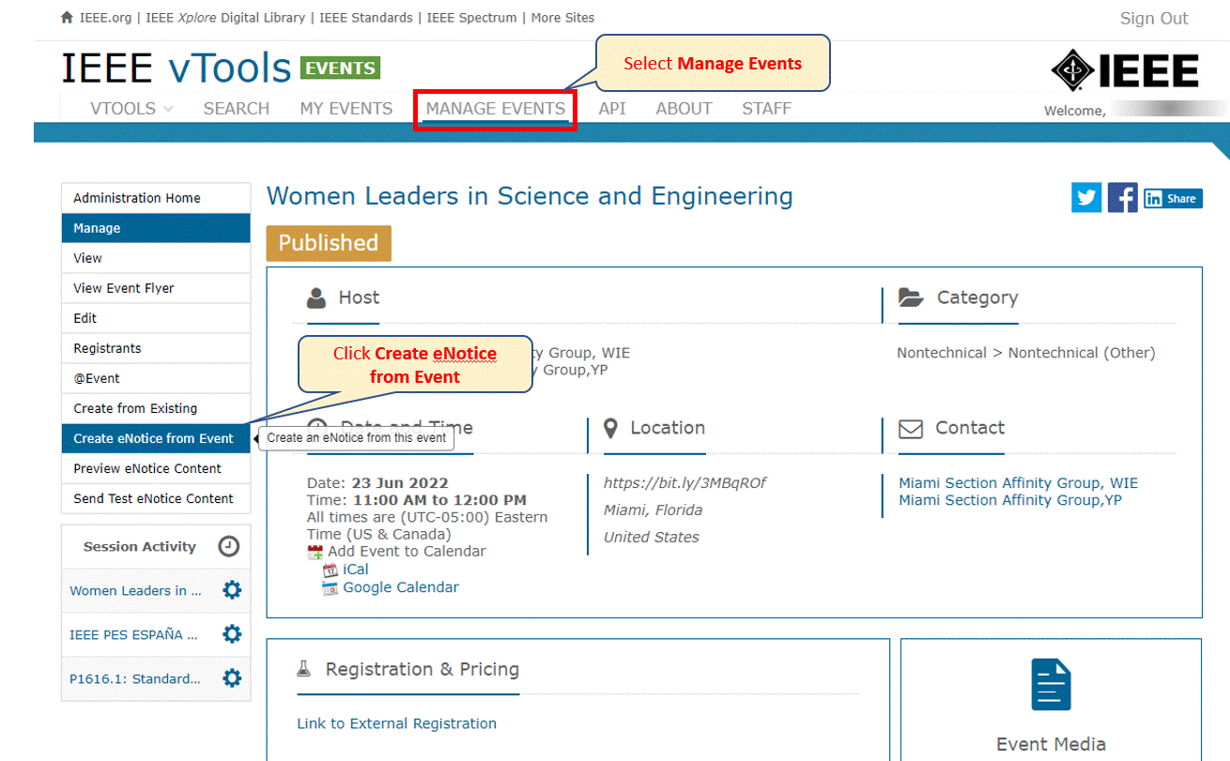Open Women Leaders in... session link

[x=135, y=591]
